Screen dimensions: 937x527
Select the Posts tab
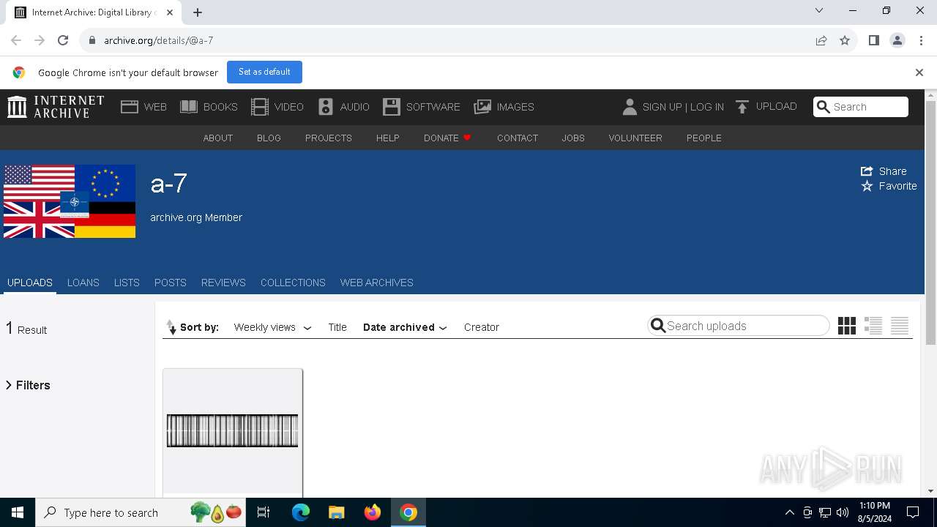point(171,283)
